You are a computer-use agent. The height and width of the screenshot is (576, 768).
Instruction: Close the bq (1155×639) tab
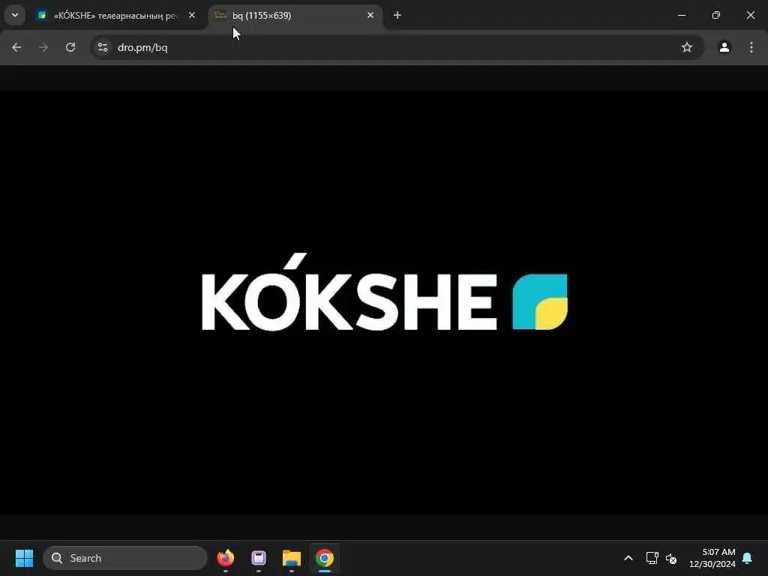pos(370,15)
